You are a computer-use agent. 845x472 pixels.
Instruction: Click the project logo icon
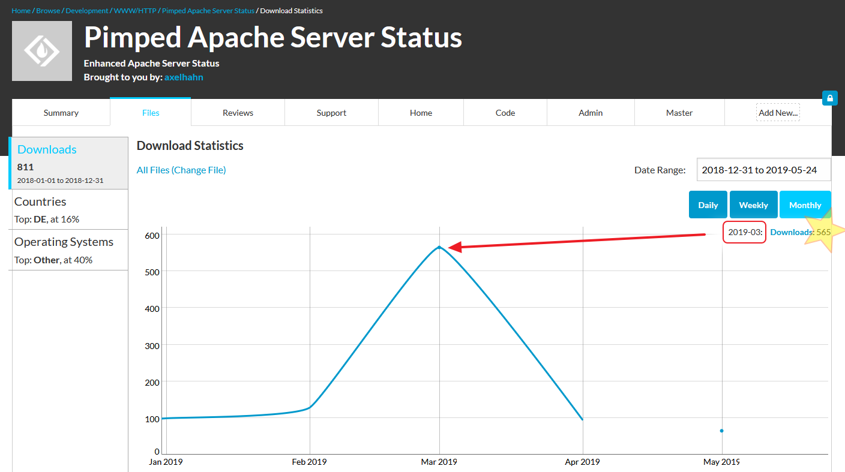click(x=42, y=51)
